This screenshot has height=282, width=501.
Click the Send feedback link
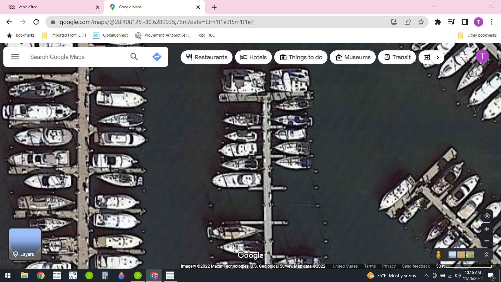pos(416,266)
